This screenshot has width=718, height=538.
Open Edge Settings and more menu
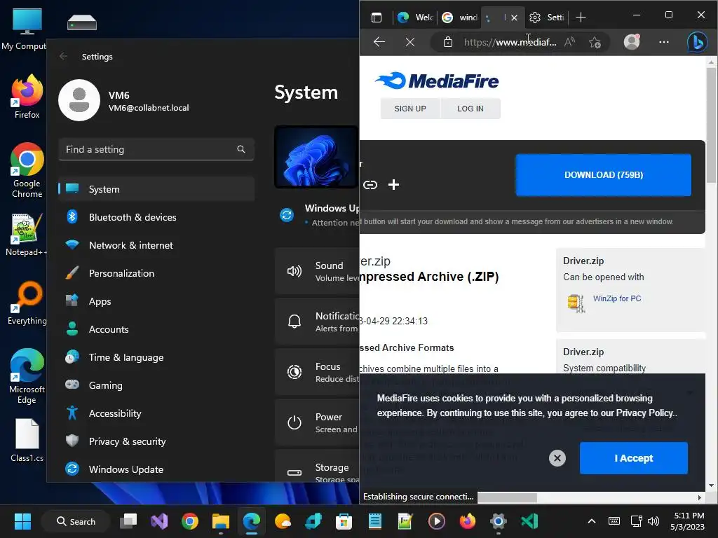664,42
